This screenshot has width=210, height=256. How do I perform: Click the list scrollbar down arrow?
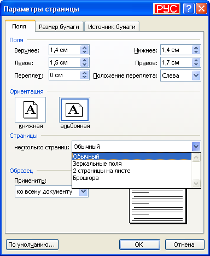[196, 183]
